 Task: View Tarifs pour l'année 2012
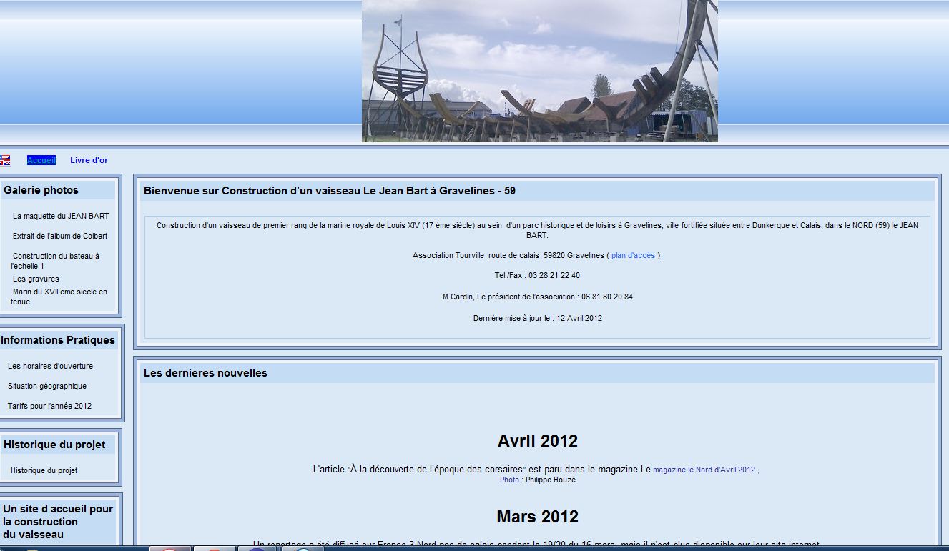pos(49,406)
